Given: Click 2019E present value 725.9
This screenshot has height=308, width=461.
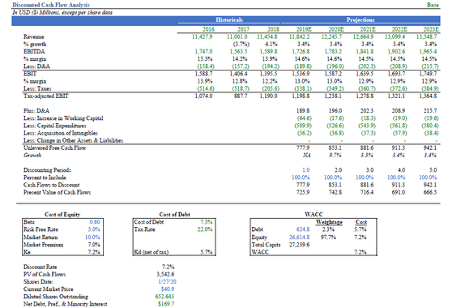Looking at the screenshot, I should pyautogui.click(x=303, y=192).
